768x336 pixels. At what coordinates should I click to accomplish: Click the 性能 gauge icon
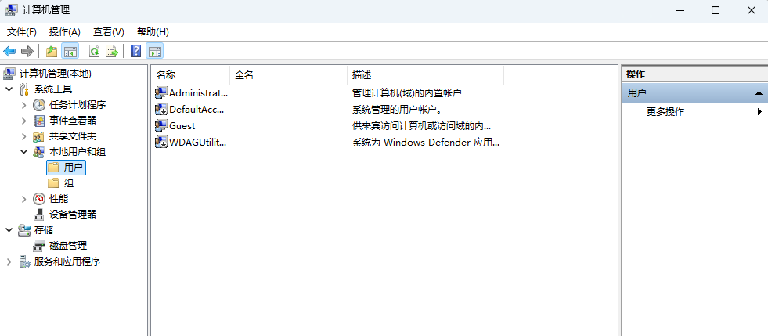tap(38, 199)
